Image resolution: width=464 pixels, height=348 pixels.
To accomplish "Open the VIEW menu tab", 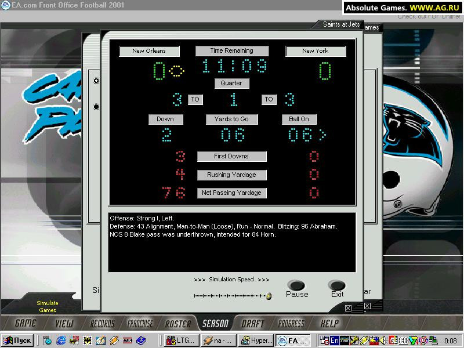I will [64, 323].
